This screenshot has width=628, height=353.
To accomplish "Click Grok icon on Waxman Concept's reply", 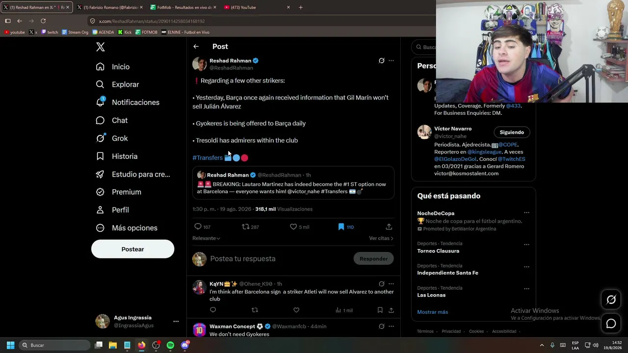I will coord(381,327).
